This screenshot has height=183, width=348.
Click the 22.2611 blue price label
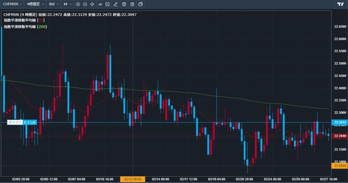tap(340, 122)
